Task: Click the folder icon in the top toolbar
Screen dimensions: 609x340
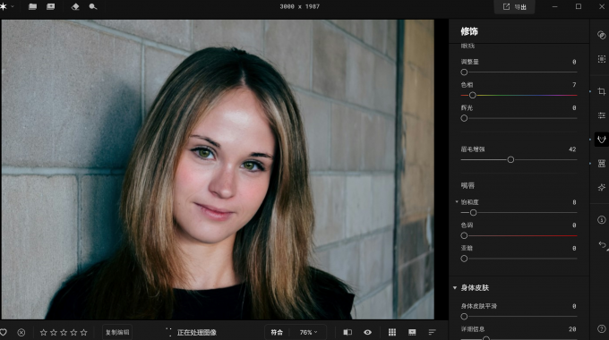Action: pos(32,6)
